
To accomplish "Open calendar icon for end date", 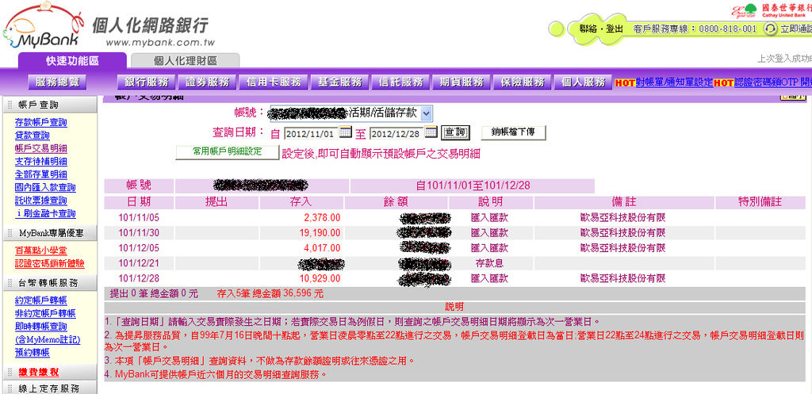I will tap(431, 132).
